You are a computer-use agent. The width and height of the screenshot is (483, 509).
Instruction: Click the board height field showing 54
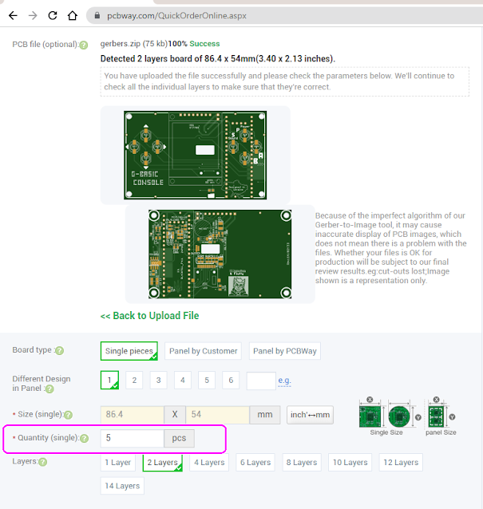(217, 415)
